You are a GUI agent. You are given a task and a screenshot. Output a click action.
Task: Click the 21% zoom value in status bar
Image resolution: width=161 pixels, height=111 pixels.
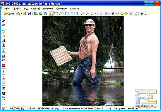108,108
